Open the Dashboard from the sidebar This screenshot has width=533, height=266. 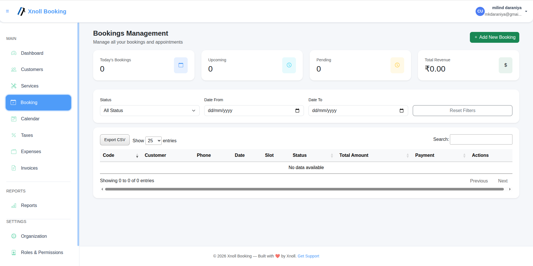tap(32, 53)
